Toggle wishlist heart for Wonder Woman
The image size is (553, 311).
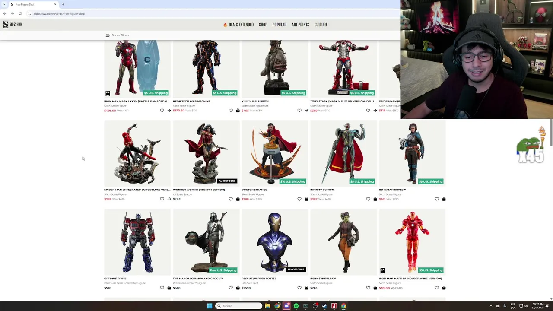[231, 199]
